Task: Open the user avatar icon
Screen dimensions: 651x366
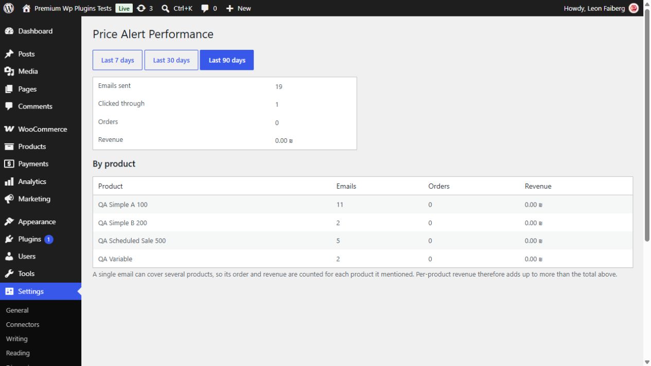Action: (634, 8)
